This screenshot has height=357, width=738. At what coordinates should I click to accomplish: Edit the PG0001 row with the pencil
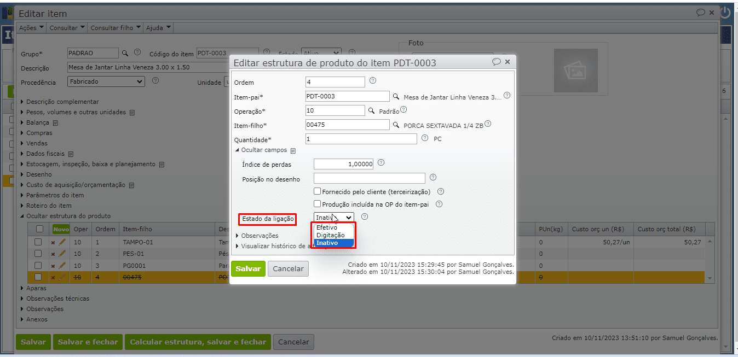(62, 266)
